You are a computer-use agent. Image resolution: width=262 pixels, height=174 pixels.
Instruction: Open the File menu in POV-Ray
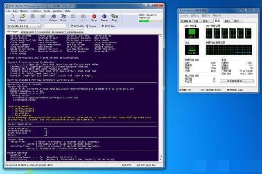point(8,11)
